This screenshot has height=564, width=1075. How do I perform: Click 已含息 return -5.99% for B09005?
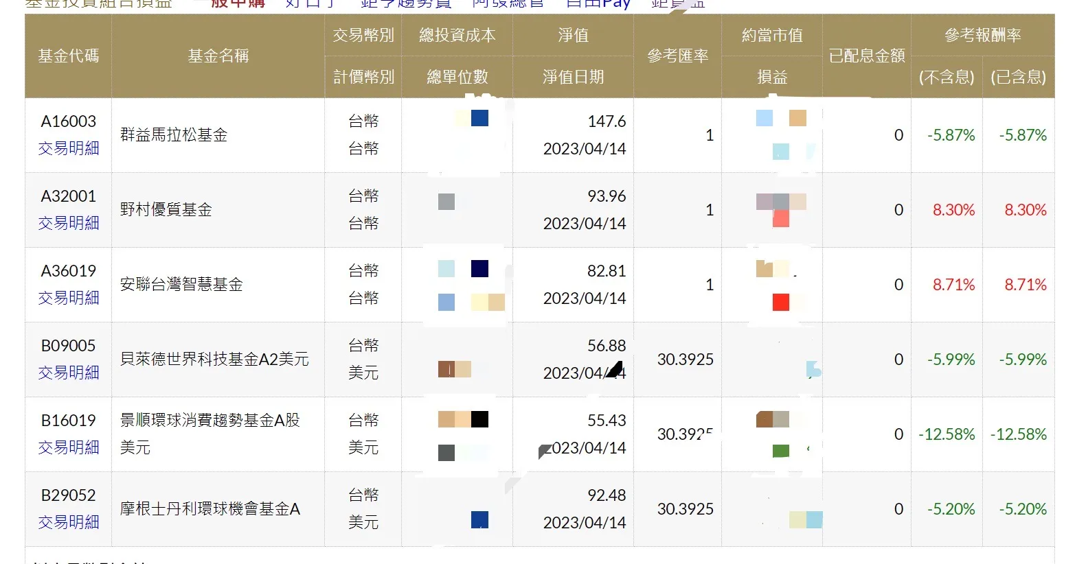[1023, 360]
